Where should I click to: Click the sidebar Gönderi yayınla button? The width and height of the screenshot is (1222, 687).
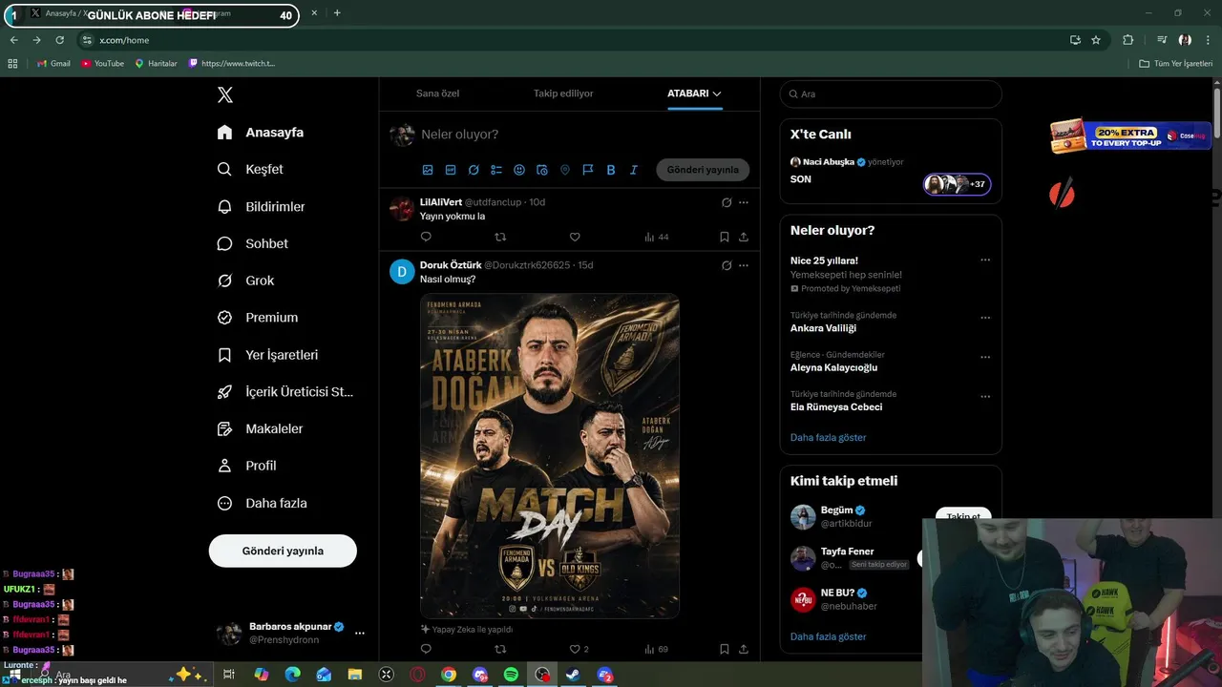(x=283, y=551)
